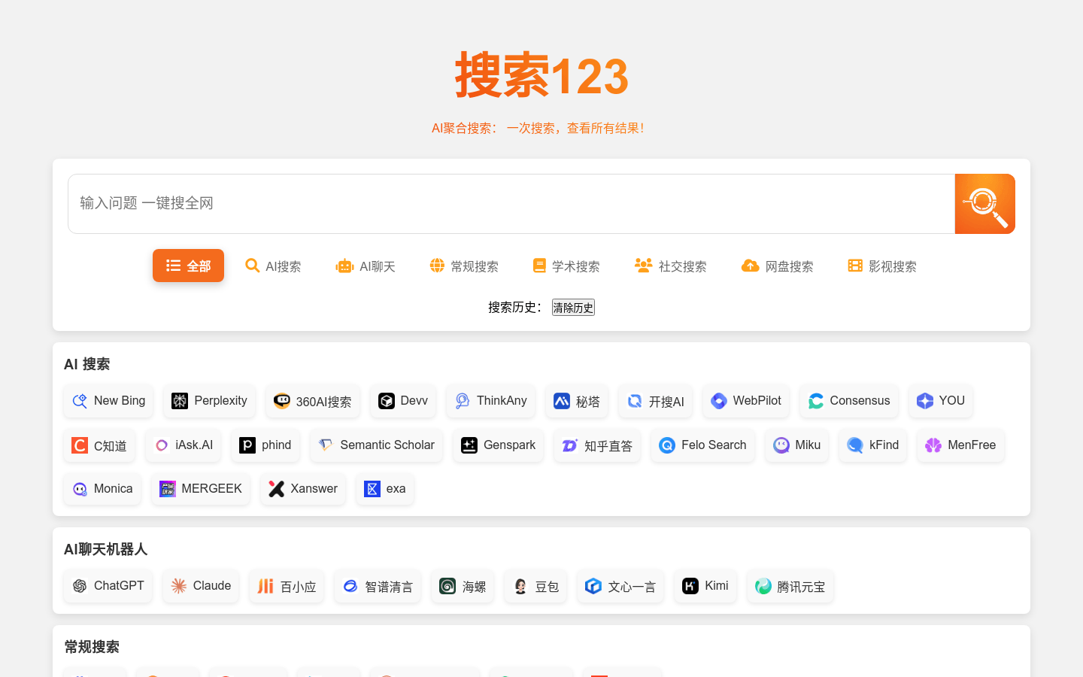Click the Genspark icon
This screenshot has height=677, width=1083.
click(469, 445)
